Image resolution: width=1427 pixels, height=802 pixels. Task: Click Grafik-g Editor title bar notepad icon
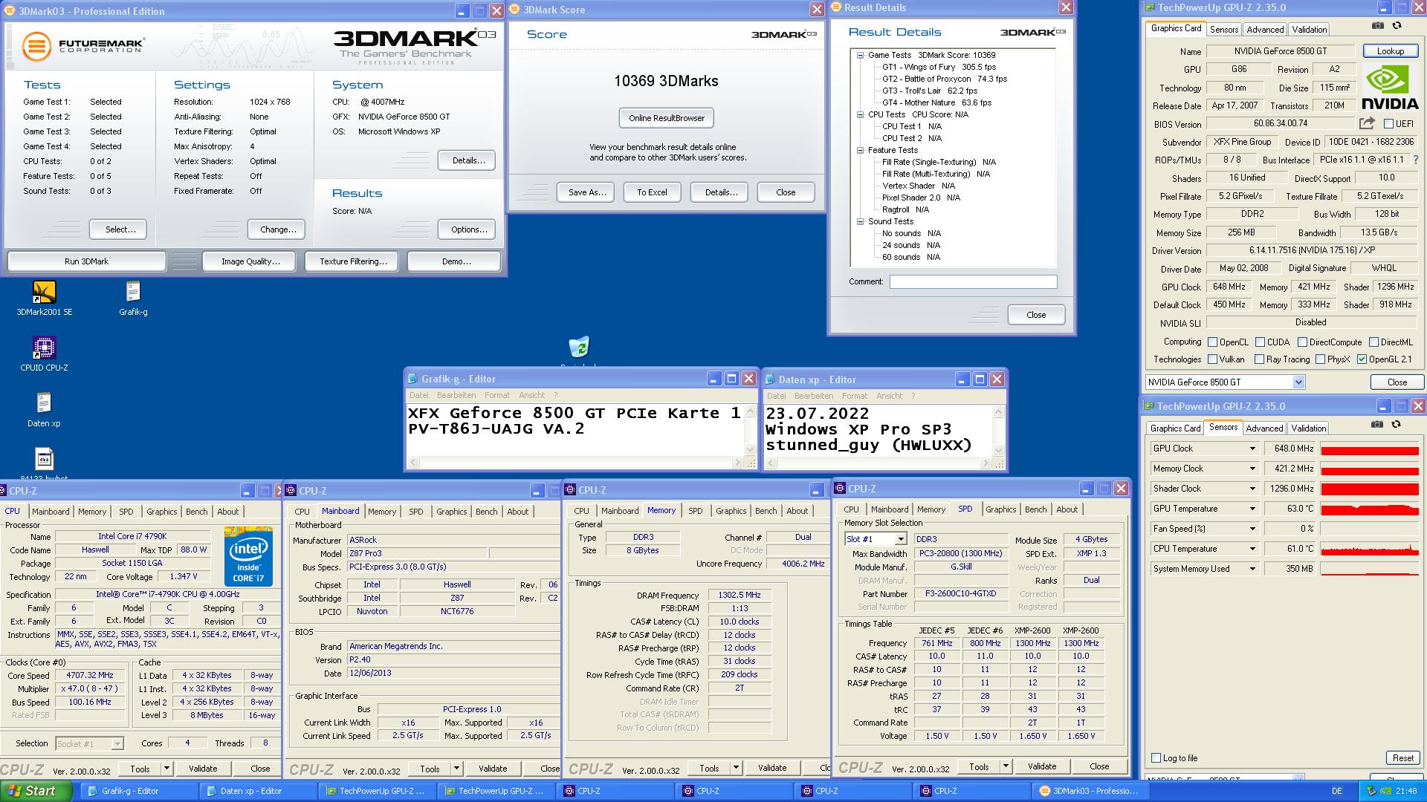coord(412,379)
